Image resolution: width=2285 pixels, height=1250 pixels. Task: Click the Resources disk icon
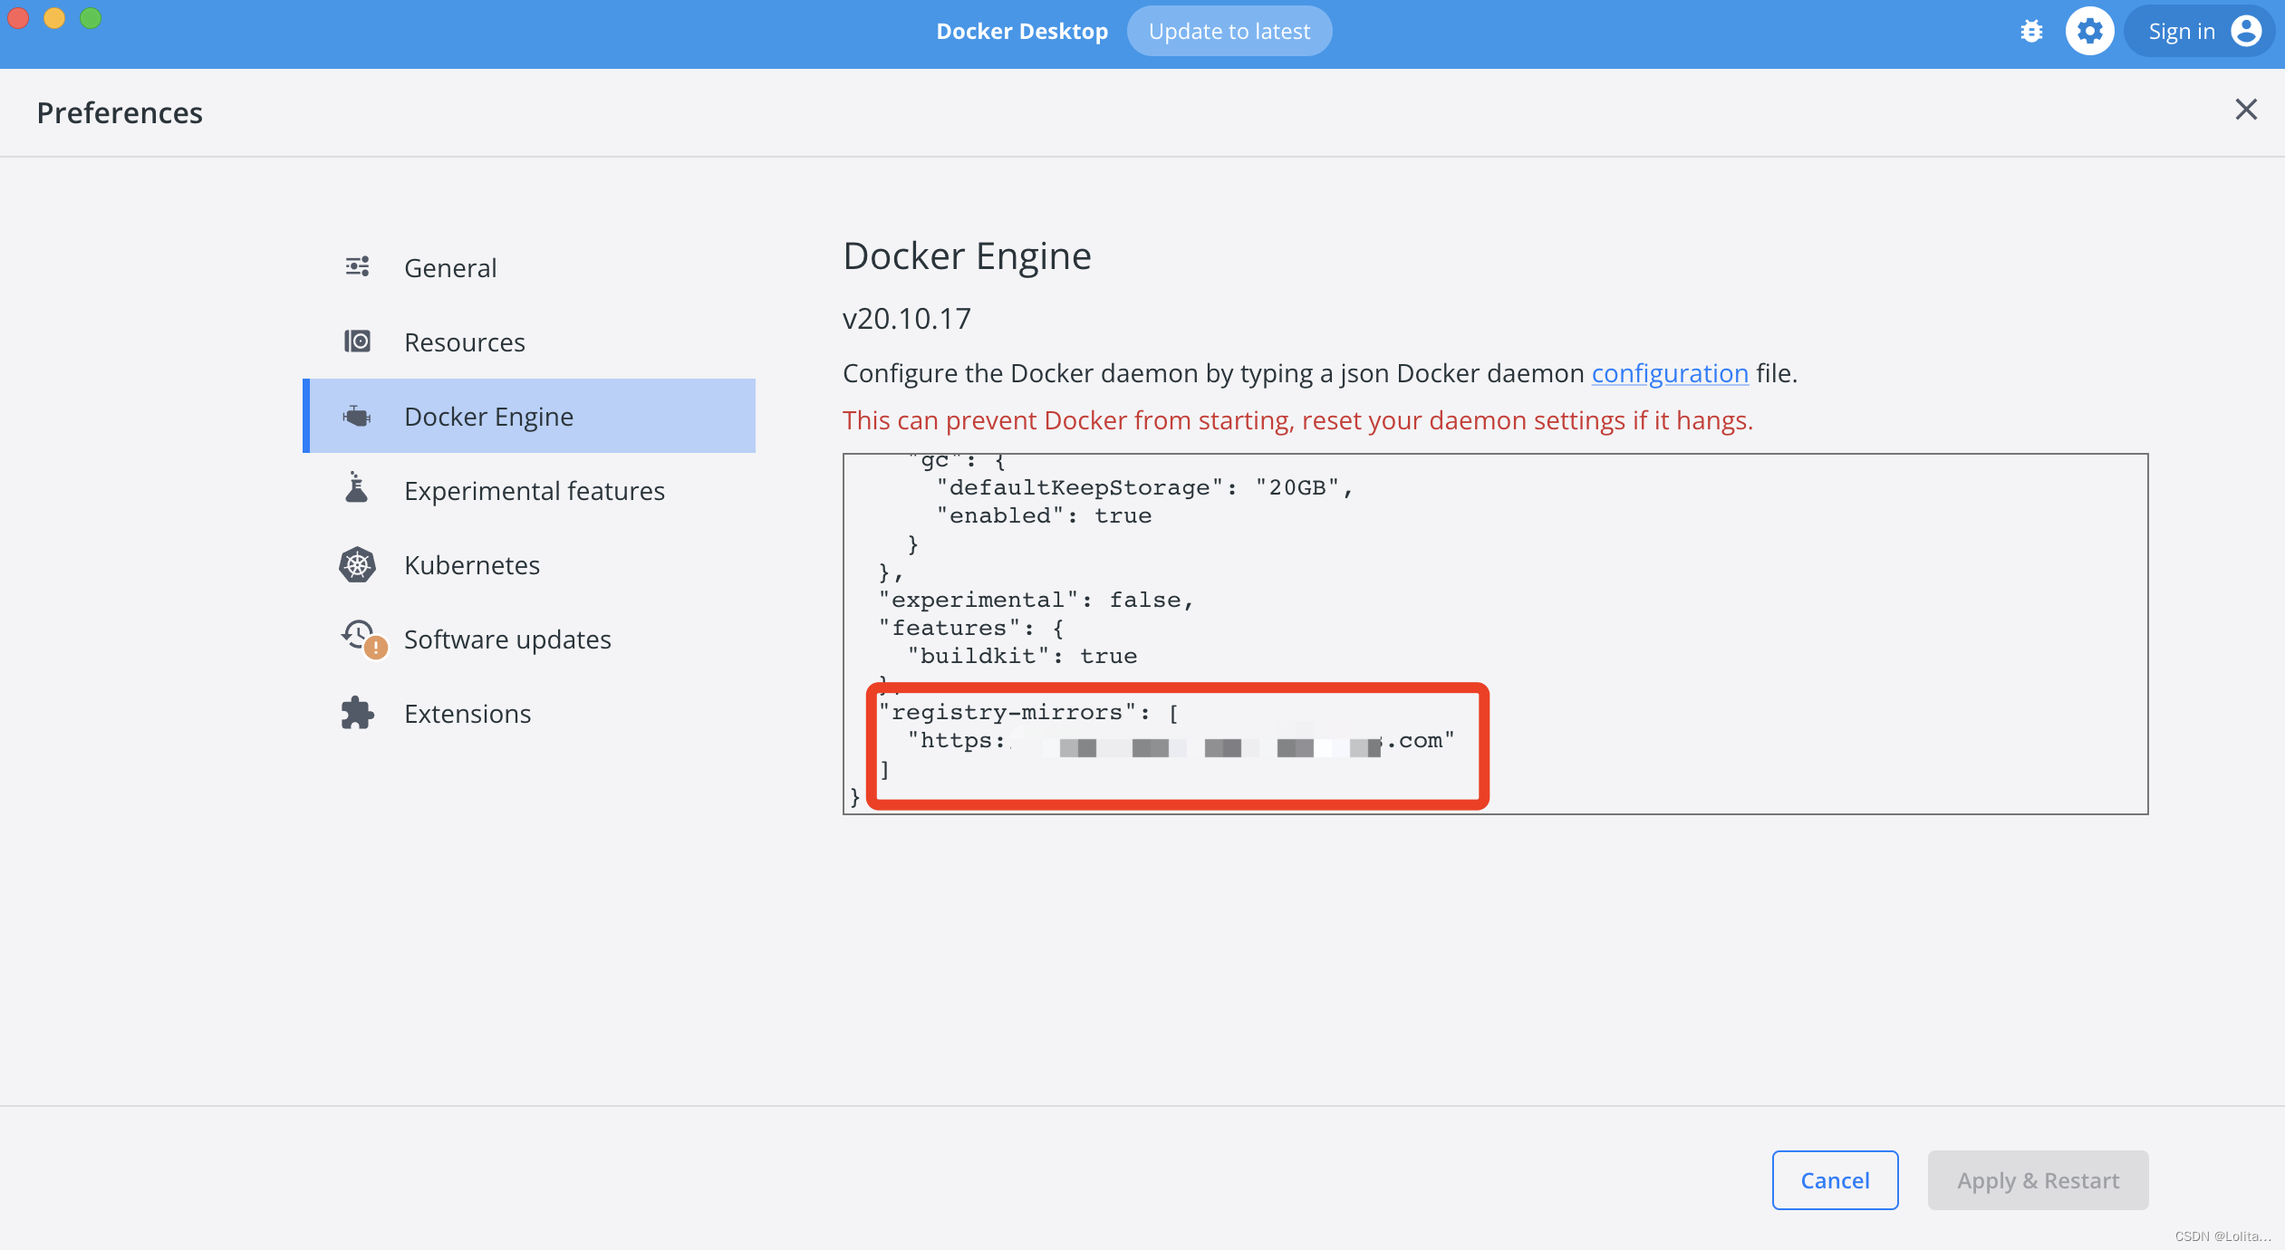point(357,341)
